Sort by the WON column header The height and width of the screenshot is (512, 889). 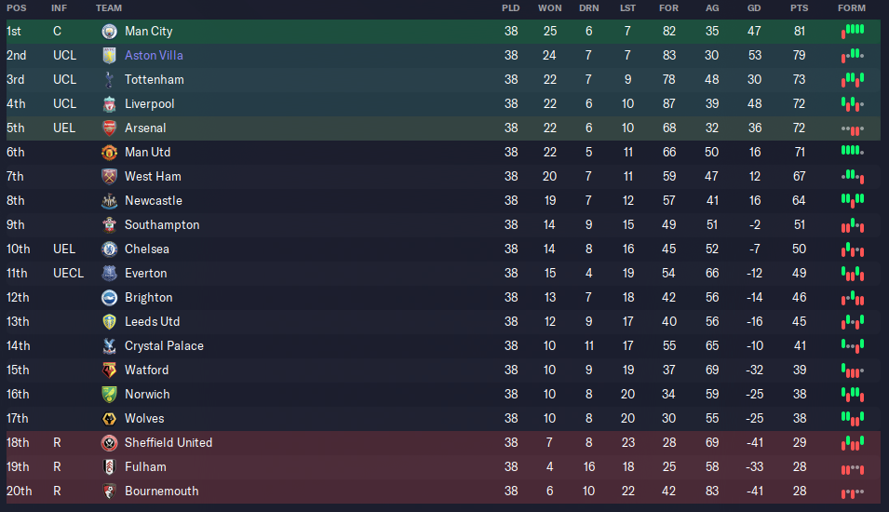pyautogui.click(x=549, y=8)
